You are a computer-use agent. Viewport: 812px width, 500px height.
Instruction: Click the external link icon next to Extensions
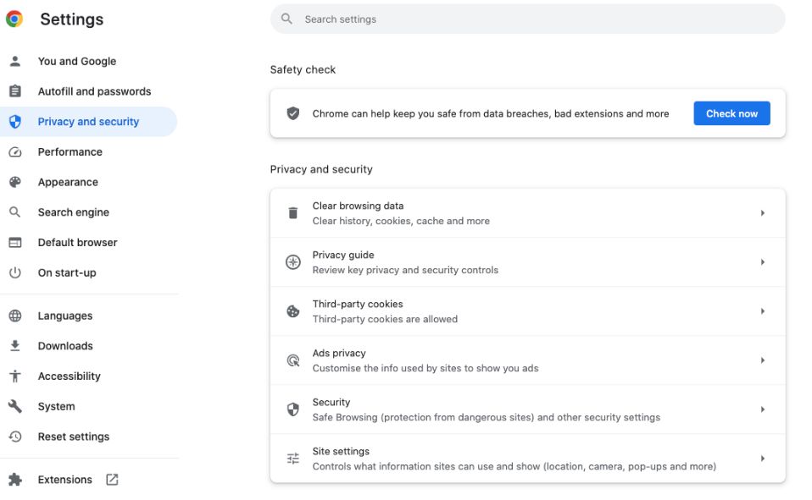[x=112, y=480]
